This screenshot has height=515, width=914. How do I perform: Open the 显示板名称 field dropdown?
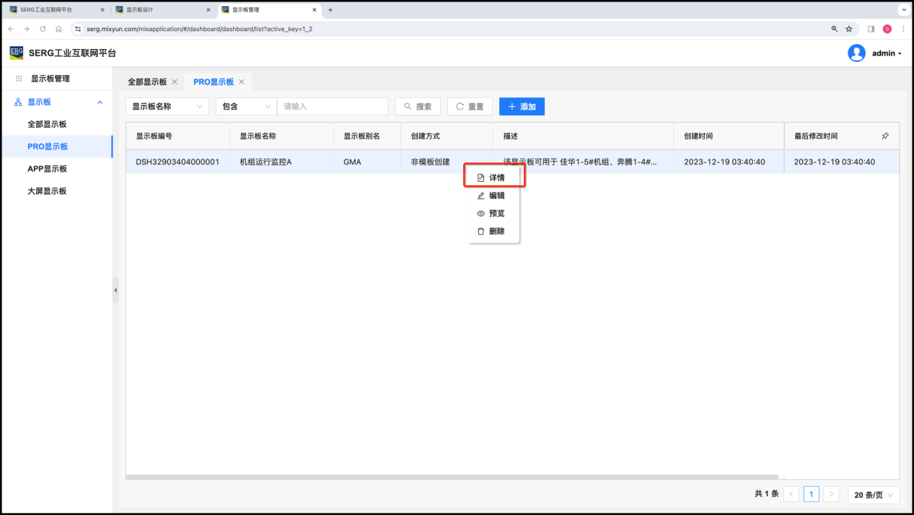coord(167,107)
